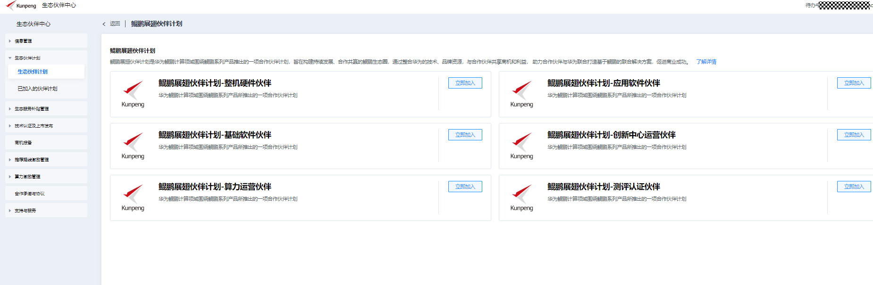Click the 鲲鹏展翅伙伴计划 page title beside 返回
The image size is (873, 285).
(157, 24)
